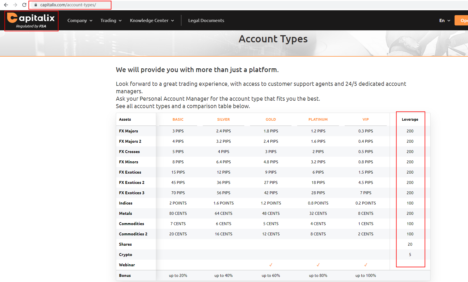This screenshot has width=468, height=282.
Task: Click the Platinum column Webinar checkmark
Action: point(318,265)
